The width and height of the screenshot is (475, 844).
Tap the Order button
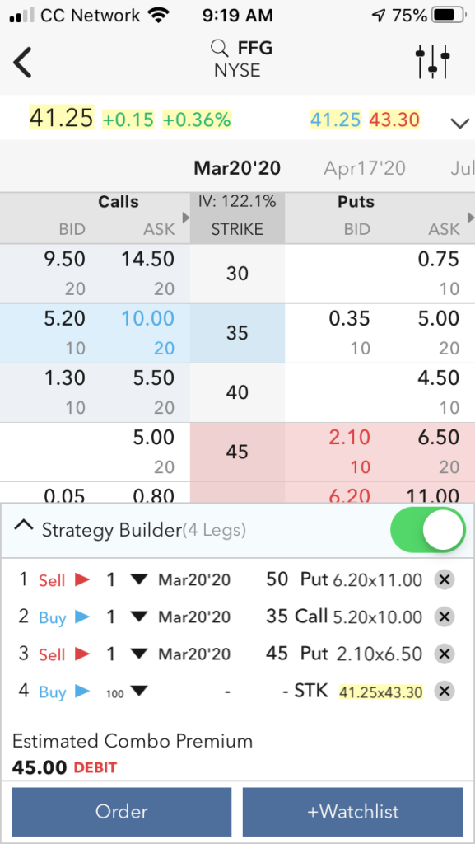pyautogui.click(x=122, y=812)
